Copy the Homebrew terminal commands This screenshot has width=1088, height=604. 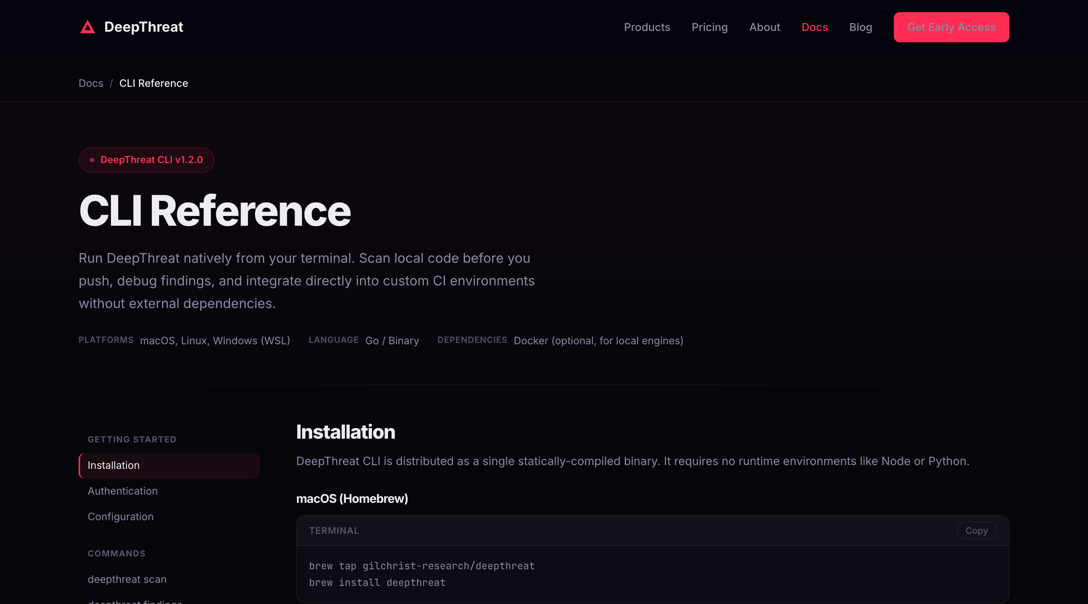point(976,530)
